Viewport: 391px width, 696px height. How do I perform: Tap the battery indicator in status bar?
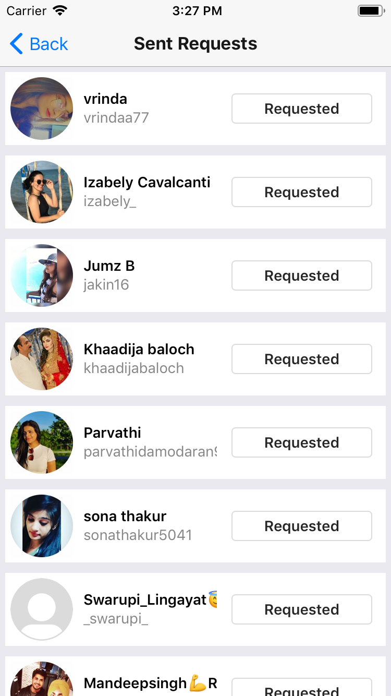[x=371, y=10]
